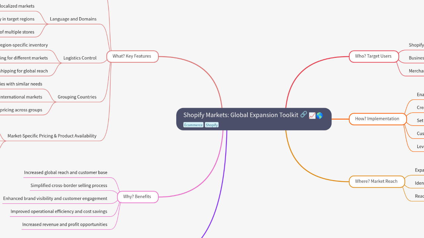
Task: Click the 'of multiple stores' leaf
Action: point(17,32)
